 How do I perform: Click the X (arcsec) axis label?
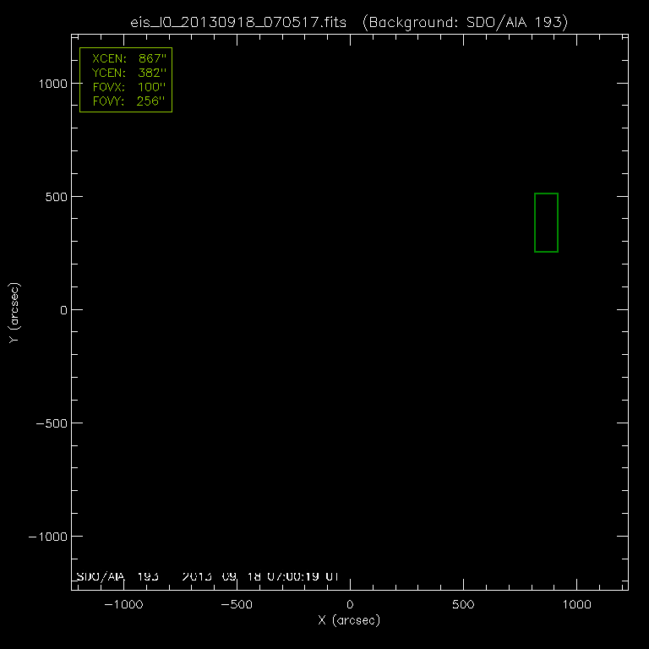coord(349,621)
